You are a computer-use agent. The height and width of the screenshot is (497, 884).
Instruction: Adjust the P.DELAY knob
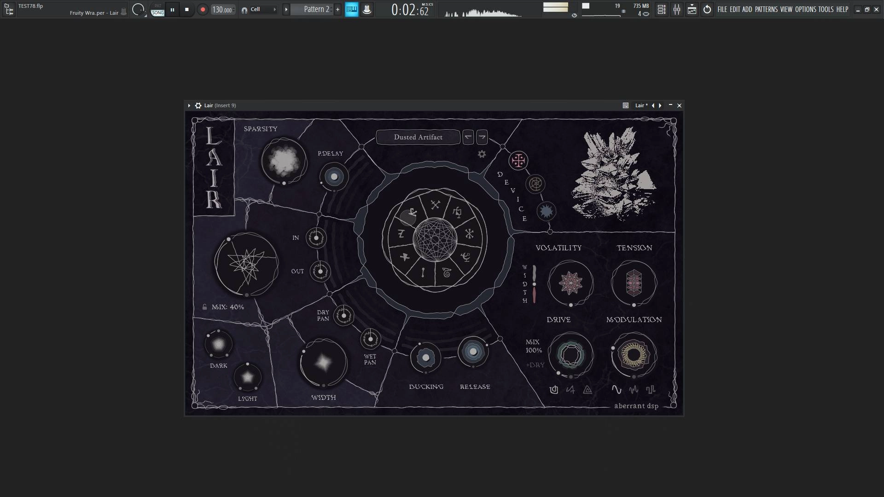[x=334, y=177]
